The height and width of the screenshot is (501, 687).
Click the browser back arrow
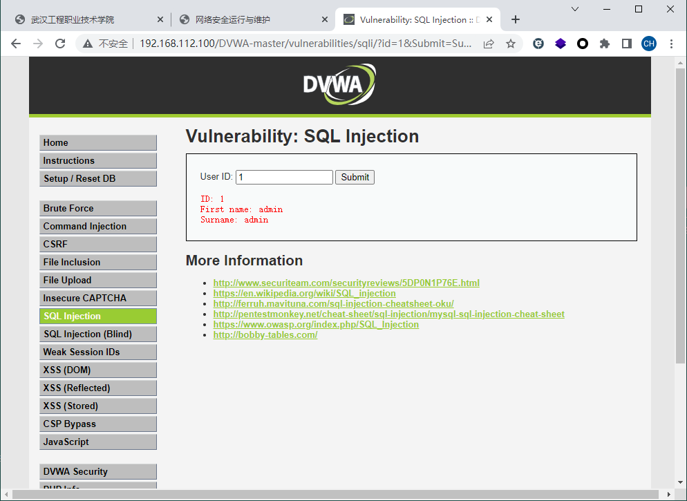click(16, 44)
